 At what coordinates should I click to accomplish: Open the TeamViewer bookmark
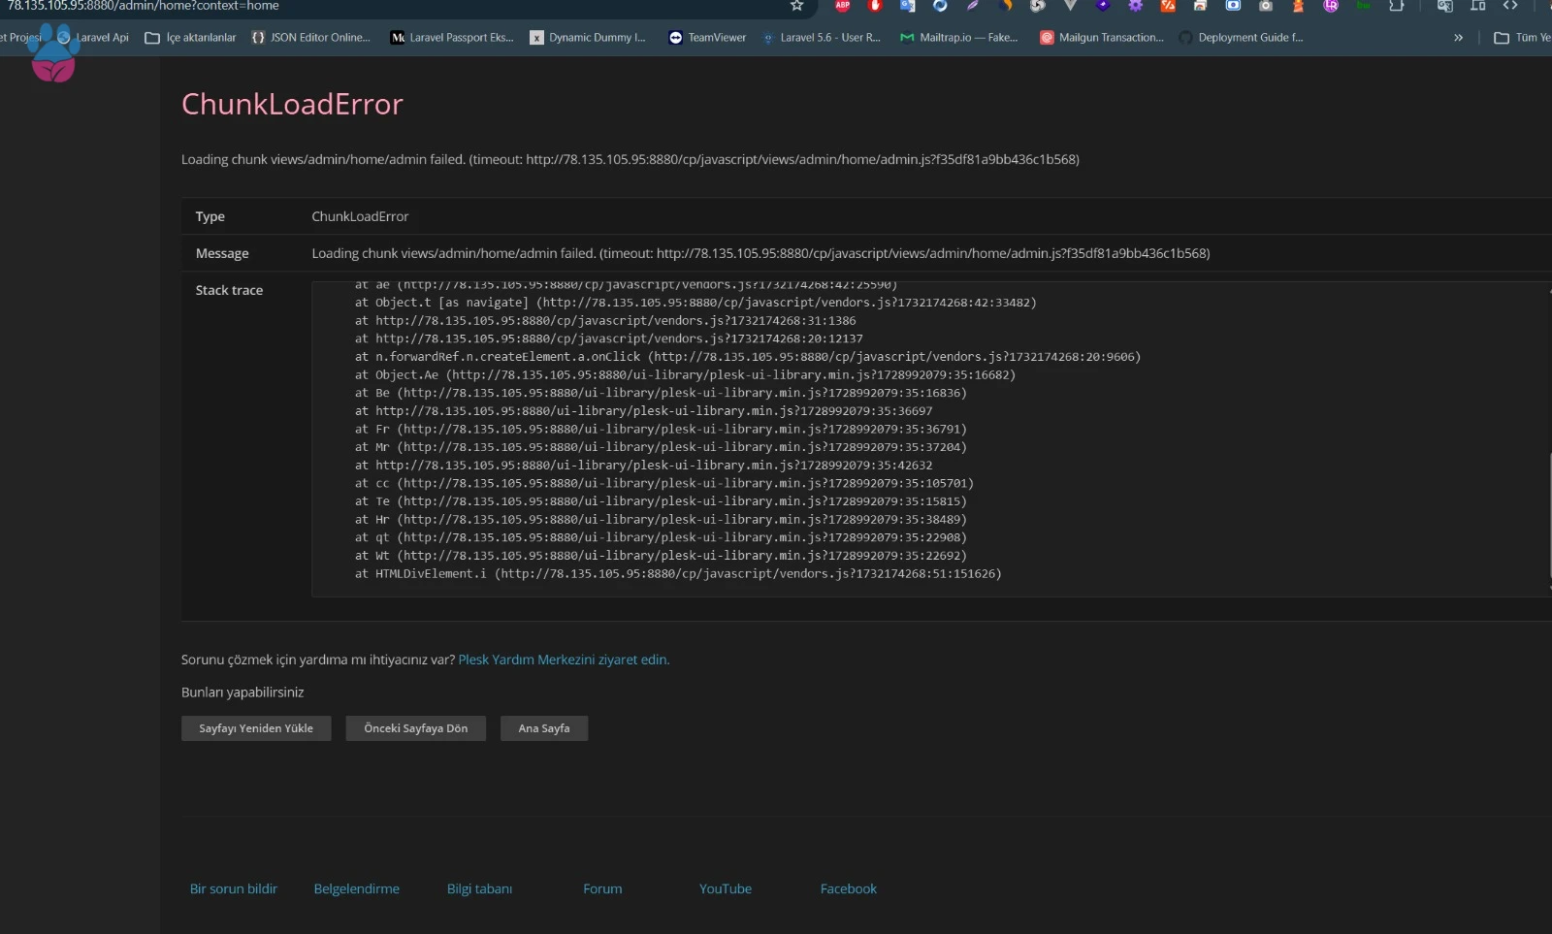(x=707, y=38)
